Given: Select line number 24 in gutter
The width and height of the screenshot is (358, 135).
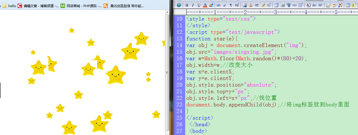Looking at the screenshot, I should [x=179, y=111].
